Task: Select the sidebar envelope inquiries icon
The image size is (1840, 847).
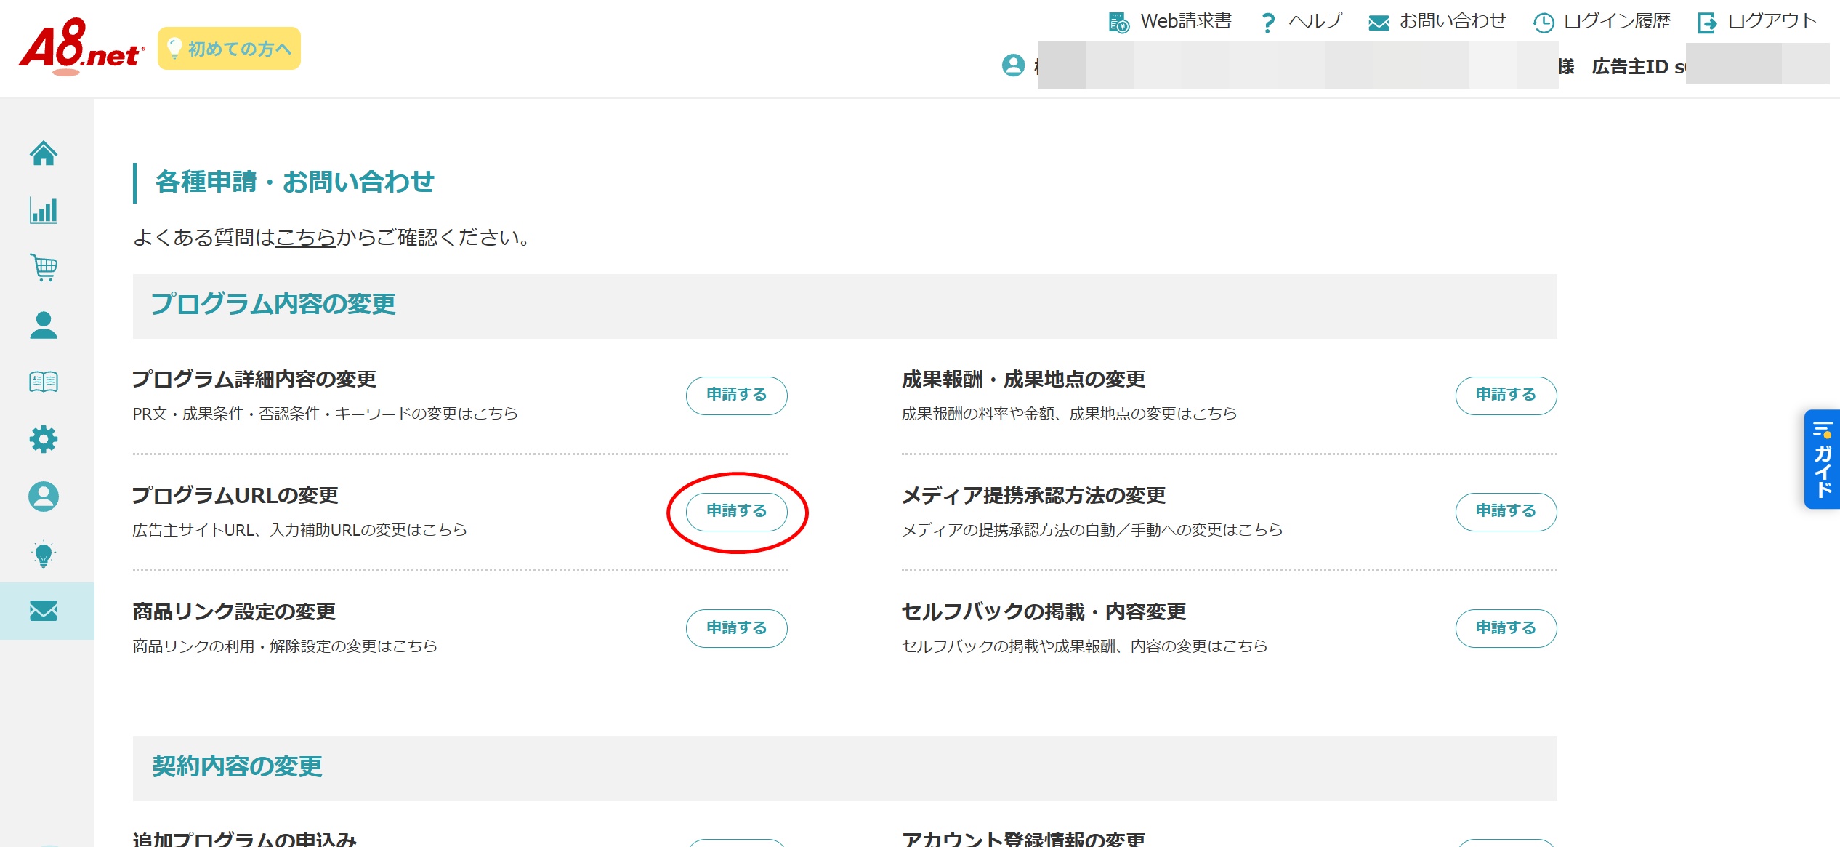Action: (x=44, y=611)
